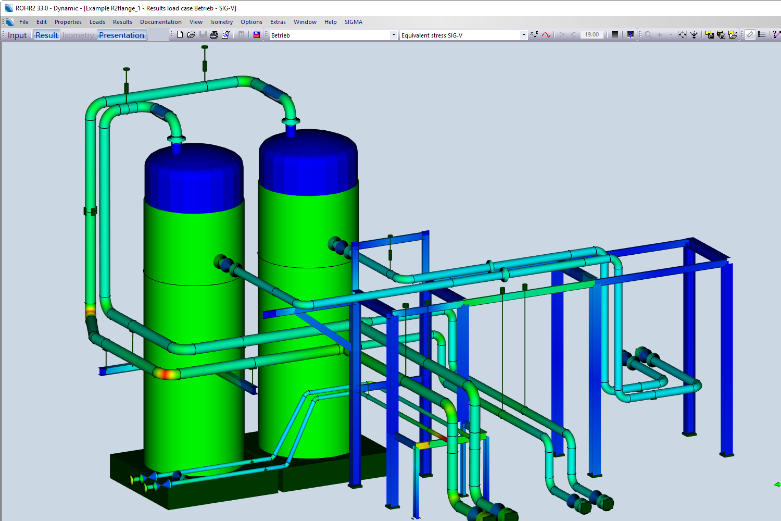The image size is (781, 521).
Task: Toggle the blue-lined centered text icon
Action: point(631,35)
